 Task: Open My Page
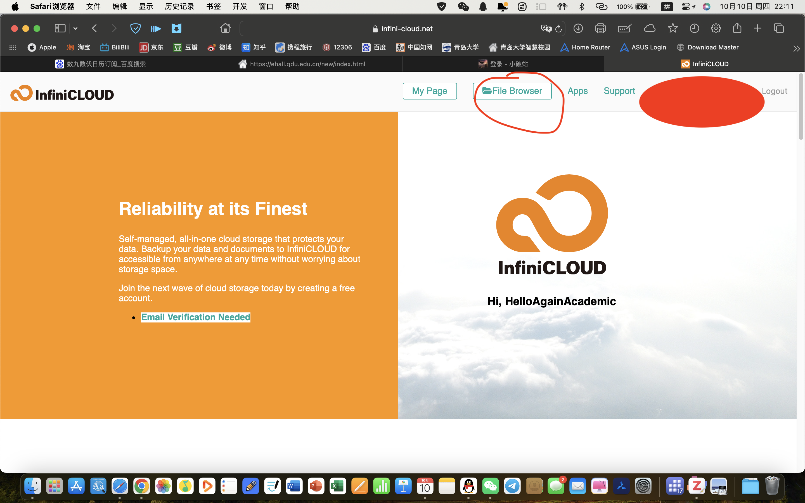click(x=429, y=91)
